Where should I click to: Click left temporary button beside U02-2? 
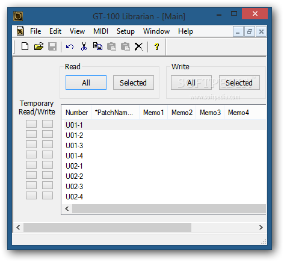click(x=31, y=175)
